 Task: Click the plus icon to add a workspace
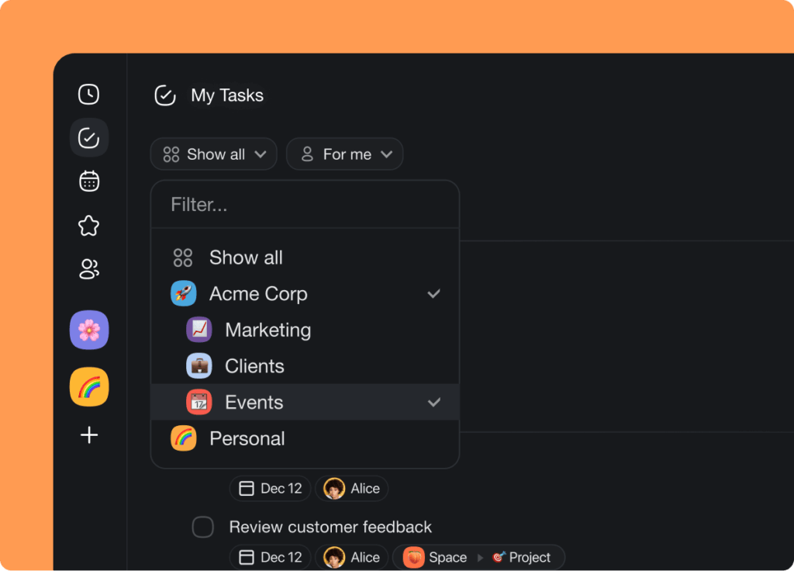(x=88, y=435)
